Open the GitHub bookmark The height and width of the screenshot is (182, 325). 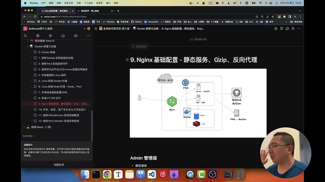point(136,22)
